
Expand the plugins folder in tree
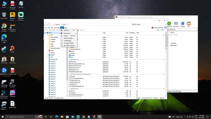coord(47,53)
